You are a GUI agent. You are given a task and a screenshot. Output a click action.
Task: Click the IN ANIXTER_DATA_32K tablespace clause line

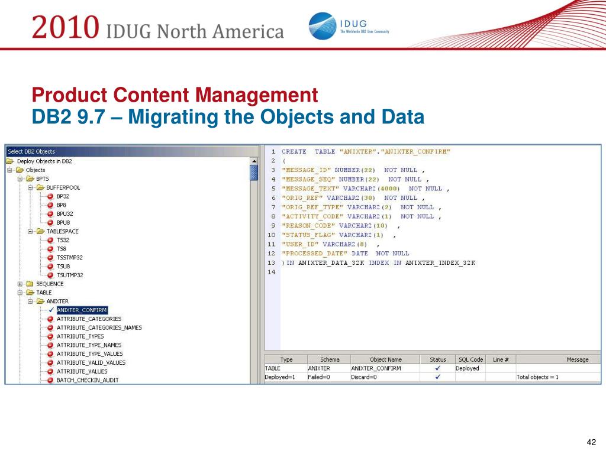point(379,263)
